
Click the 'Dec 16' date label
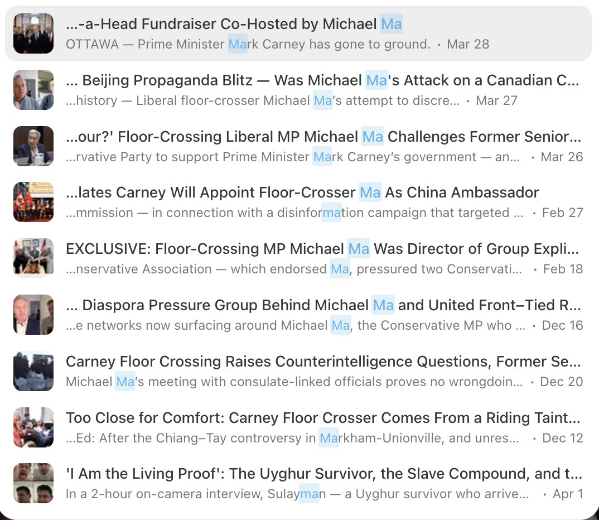(562, 325)
